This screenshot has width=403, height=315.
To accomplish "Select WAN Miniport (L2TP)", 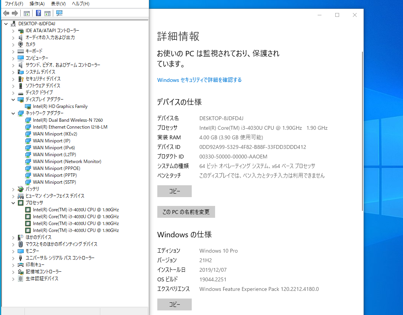I will pyautogui.click(x=54, y=155).
